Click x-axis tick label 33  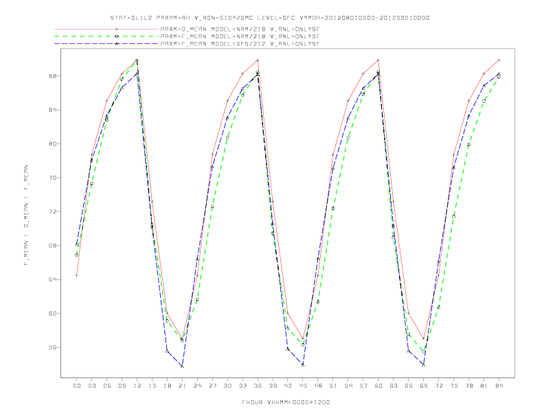pos(242,386)
